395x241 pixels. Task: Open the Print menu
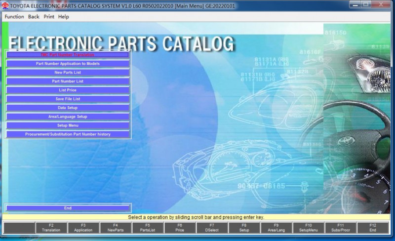(x=49, y=17)
